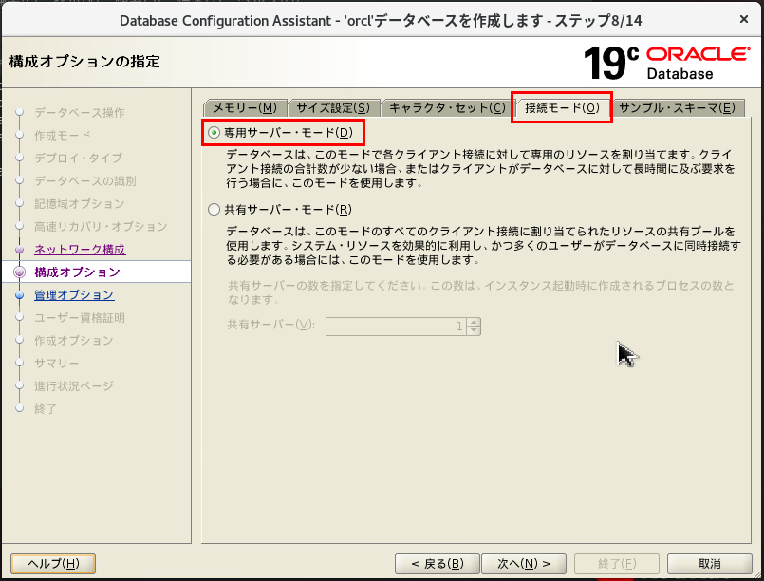Decrease 共有サーバー count with down arrow
This screenshot has height=581, width=764.
[x=474, y=331]
